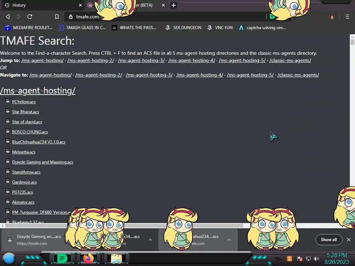Download PG123S.acs
The image size is (355, 266).
23,192
